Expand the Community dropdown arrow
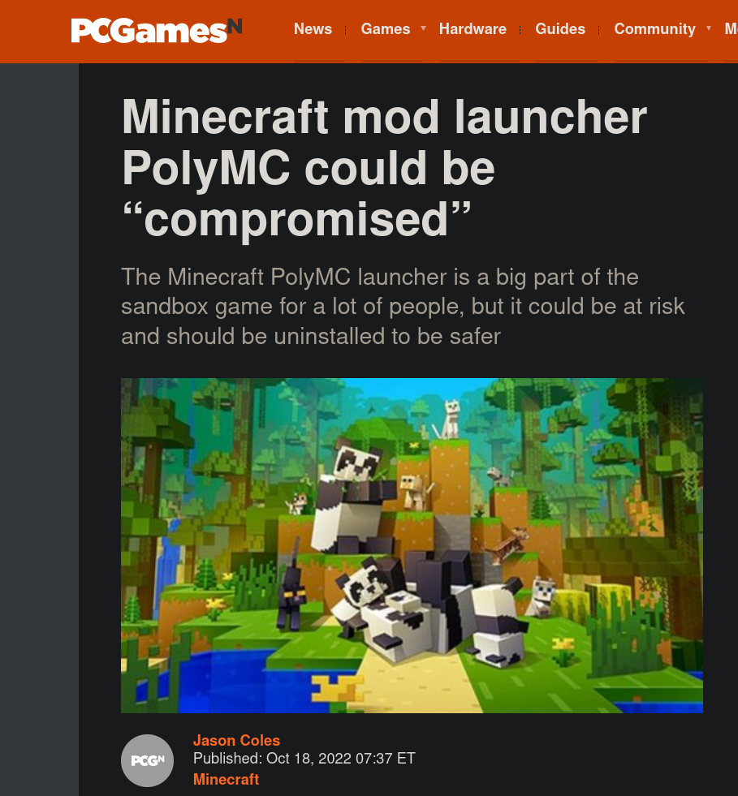 (x=709, y=29)
